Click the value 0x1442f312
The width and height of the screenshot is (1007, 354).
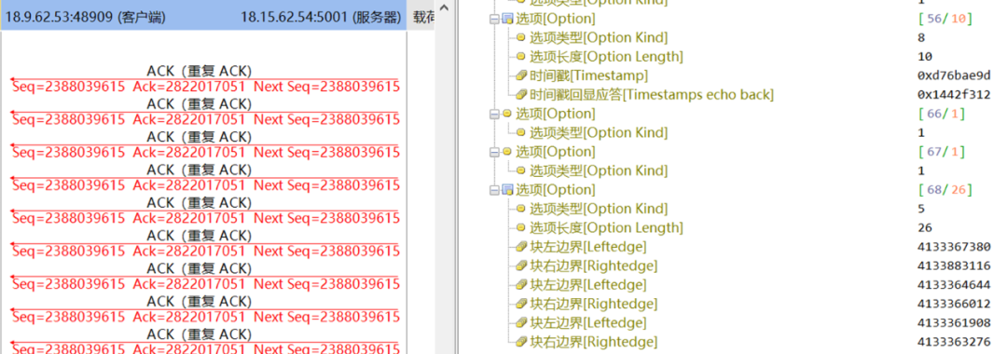tap(954, 95)
